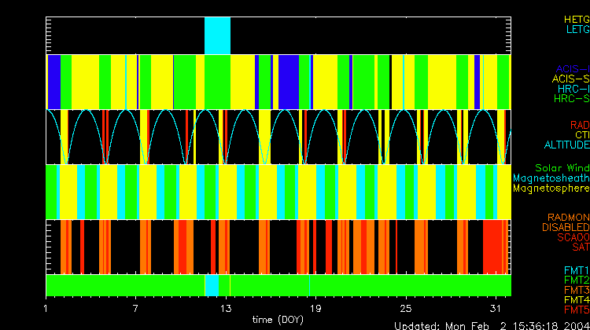
Task: Click the red RAD legend label
Action: tap(579, 125)
